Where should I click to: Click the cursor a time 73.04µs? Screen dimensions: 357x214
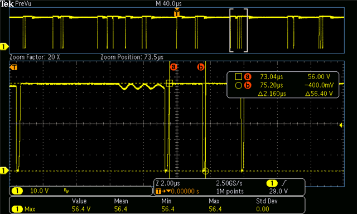pos(272,77)
